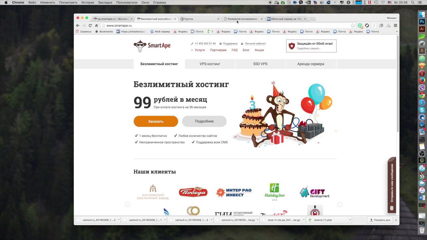Open the Закладки menu in menu bar
The height and width of the screenshot is (240, 427).
105,2
